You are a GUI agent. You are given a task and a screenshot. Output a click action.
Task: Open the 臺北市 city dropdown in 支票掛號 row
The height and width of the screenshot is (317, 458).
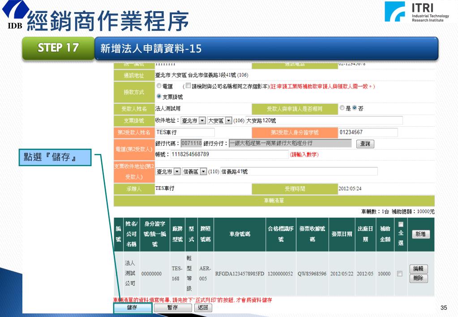[193, 120]
